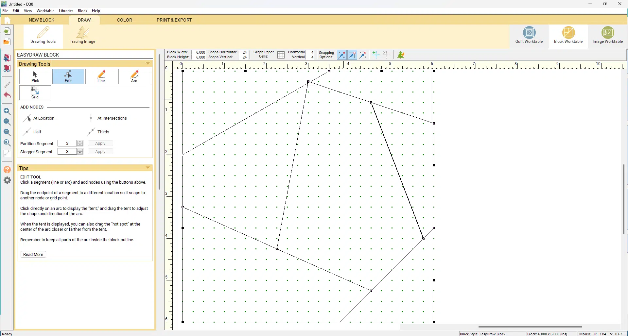Click the Block Width input field
The height and width of the screenshot is (336, 628).
[199, 52]
